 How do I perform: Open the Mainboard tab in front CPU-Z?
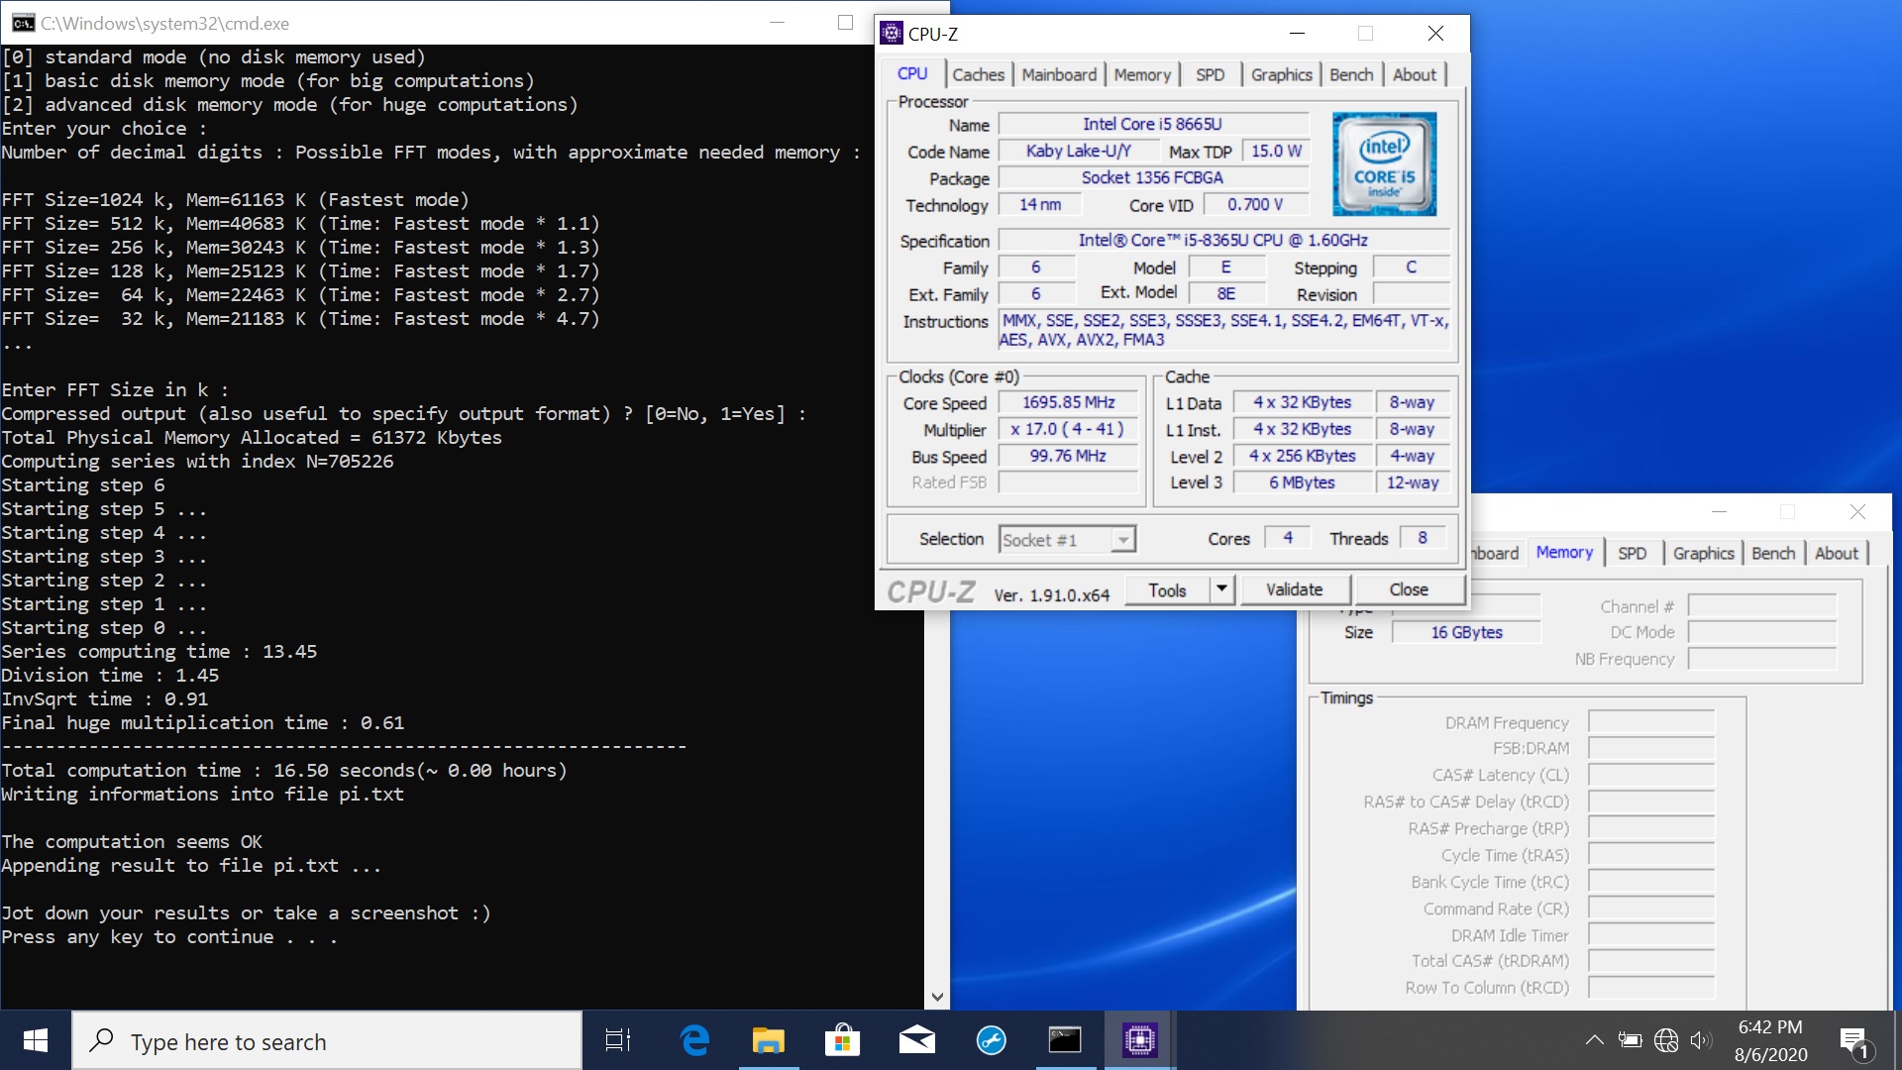(1059, 75)
